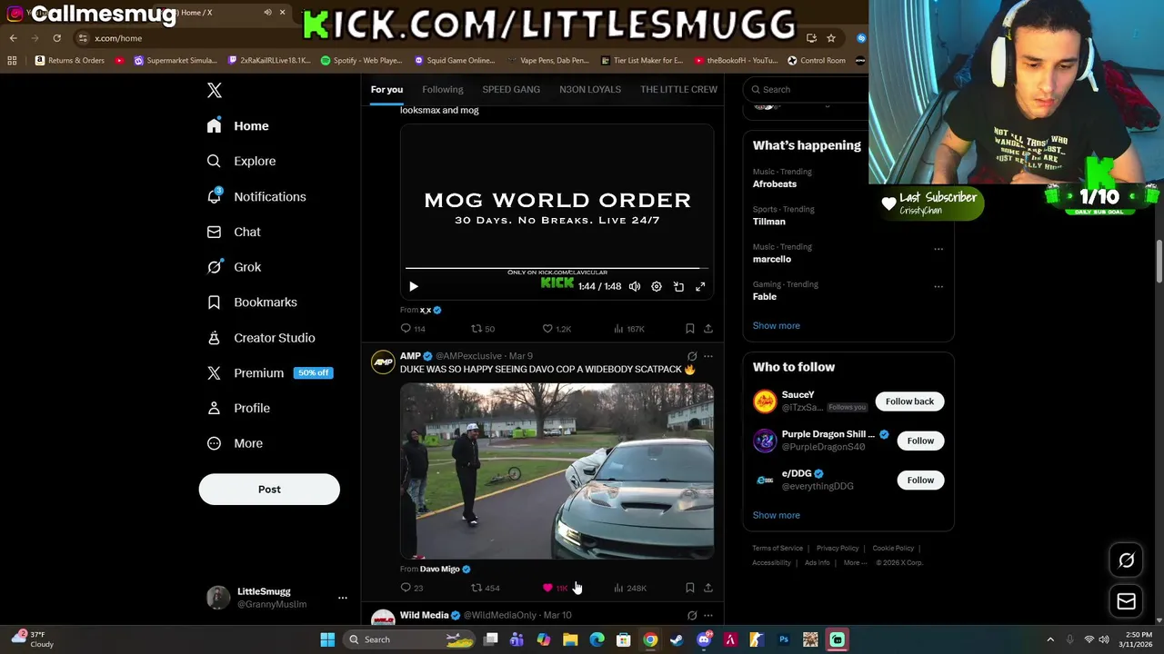Screen dimensions: 1164x654
Task: Open Discord from the taskbar
Action: (x=704, y=639)
